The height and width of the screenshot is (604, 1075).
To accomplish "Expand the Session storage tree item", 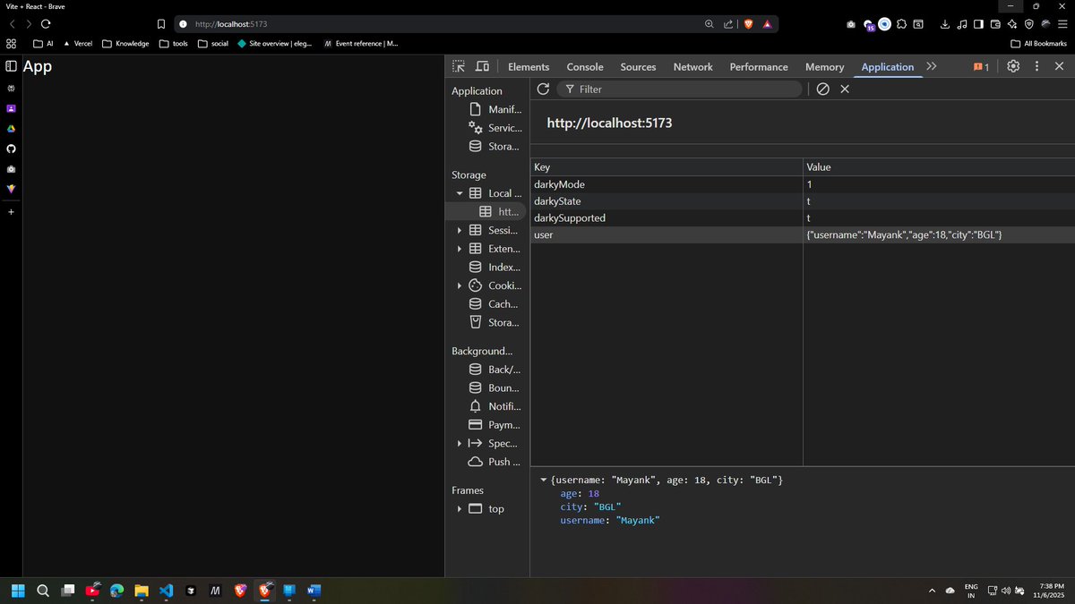I will coord(459,230).
